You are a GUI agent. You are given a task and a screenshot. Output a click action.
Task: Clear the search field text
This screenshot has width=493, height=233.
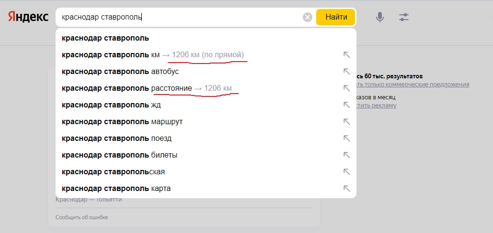[x=308, y=18]
